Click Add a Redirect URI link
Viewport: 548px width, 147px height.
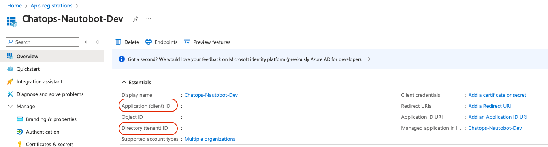(490, 106)
